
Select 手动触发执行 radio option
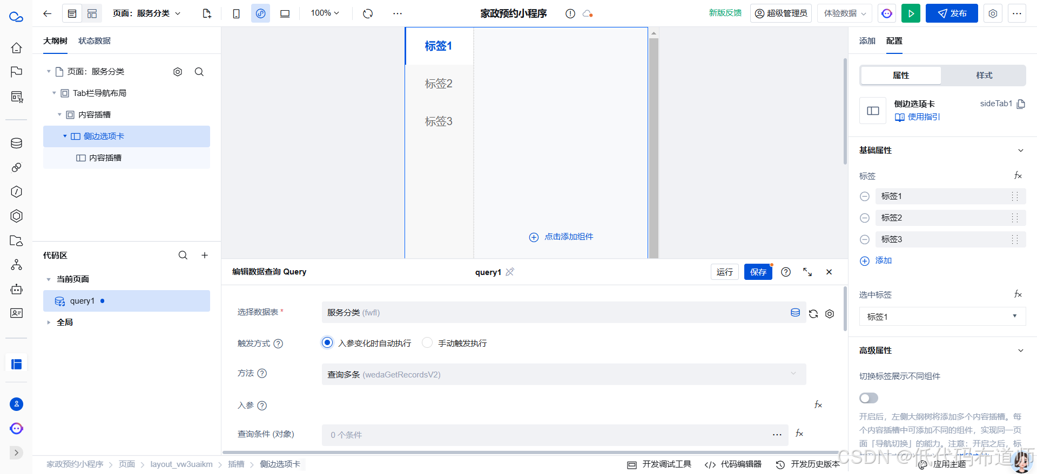[427, 342]
